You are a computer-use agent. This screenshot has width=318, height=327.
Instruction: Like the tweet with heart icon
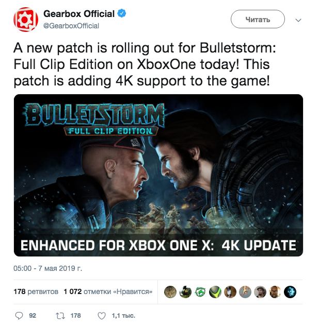coord(102,316)
